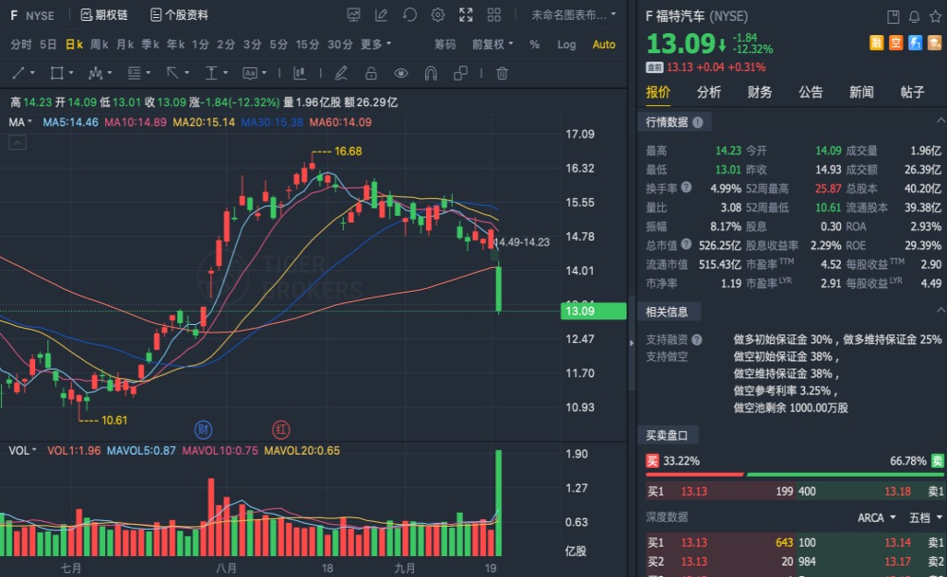
Task: Click the blue lightning level badge
Action: click(x=915, y=43)
